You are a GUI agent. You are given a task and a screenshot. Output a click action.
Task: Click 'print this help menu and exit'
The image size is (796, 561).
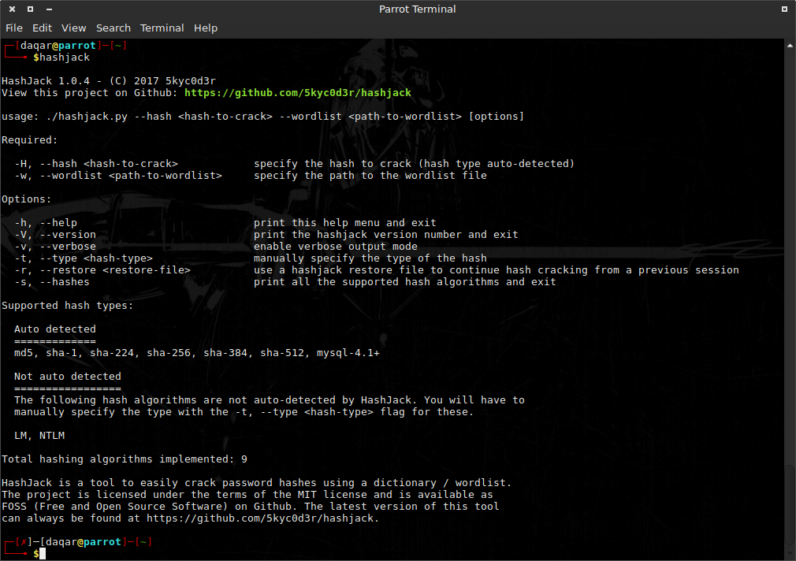[x=344, y=223]
